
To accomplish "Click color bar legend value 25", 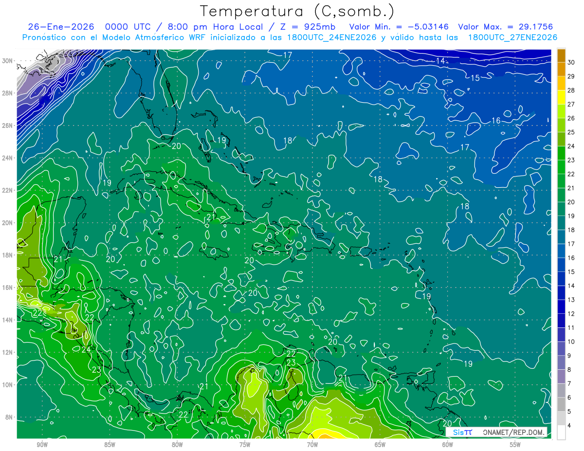I will pyautogui.click(x=571, y=132).
